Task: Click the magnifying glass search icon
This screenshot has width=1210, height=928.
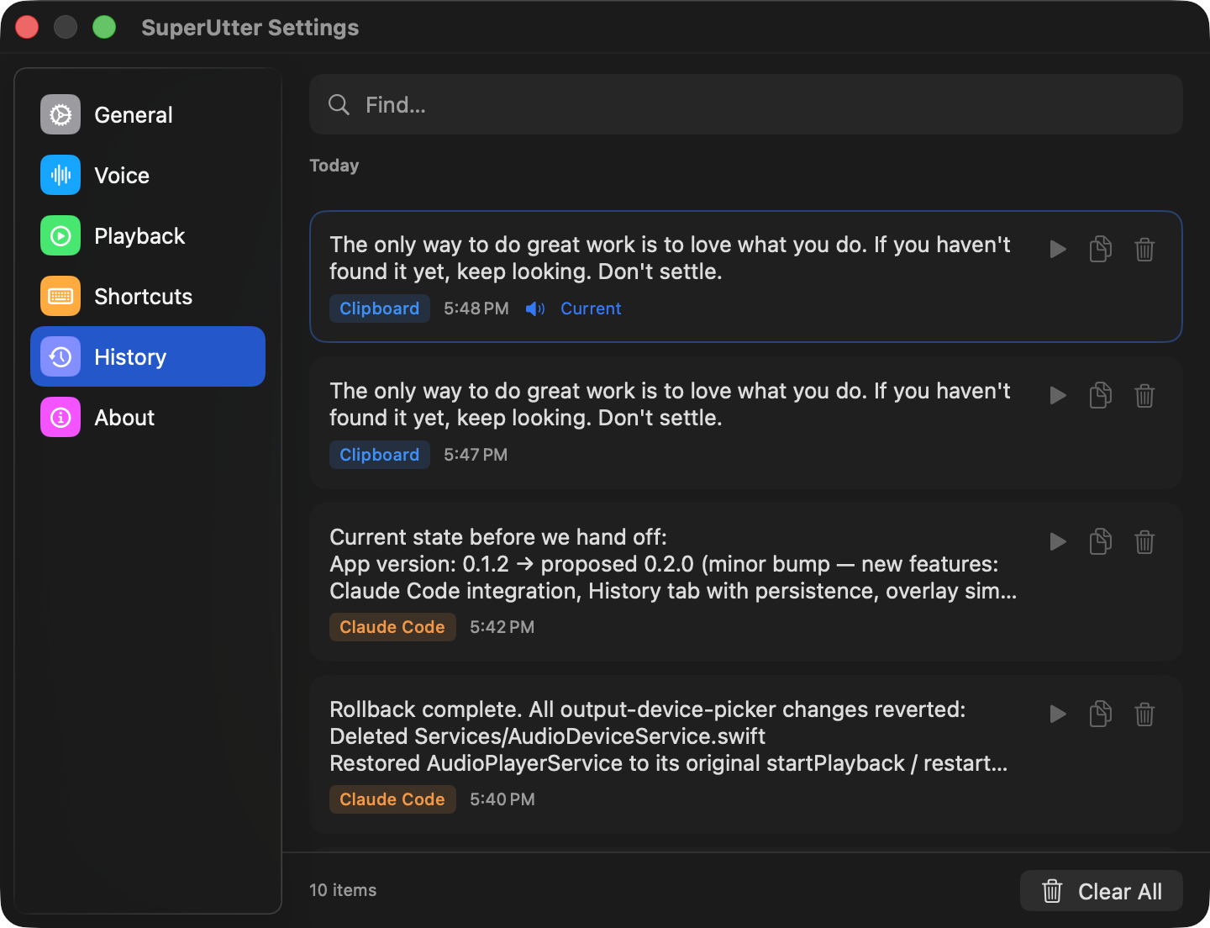Action: tap(339, 105)
